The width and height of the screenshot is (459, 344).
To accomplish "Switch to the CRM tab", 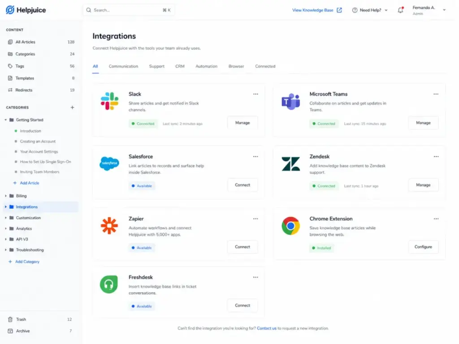I will 180,66.
